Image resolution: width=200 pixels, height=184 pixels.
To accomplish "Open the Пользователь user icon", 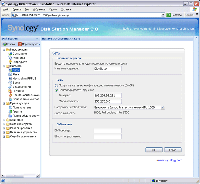I will click(10, 107).
